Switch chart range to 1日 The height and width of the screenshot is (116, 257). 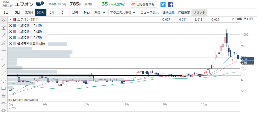click(6, 13)
